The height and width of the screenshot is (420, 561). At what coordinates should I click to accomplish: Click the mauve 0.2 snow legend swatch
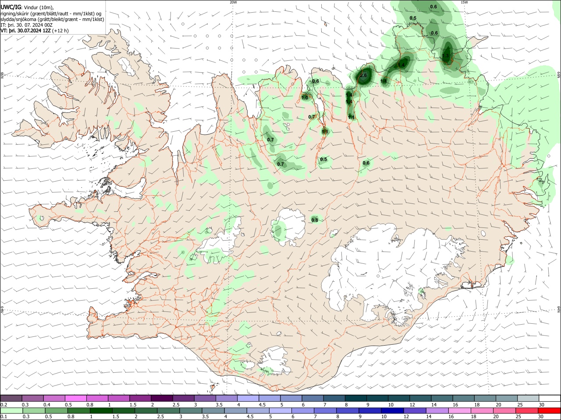click(11, 399)
